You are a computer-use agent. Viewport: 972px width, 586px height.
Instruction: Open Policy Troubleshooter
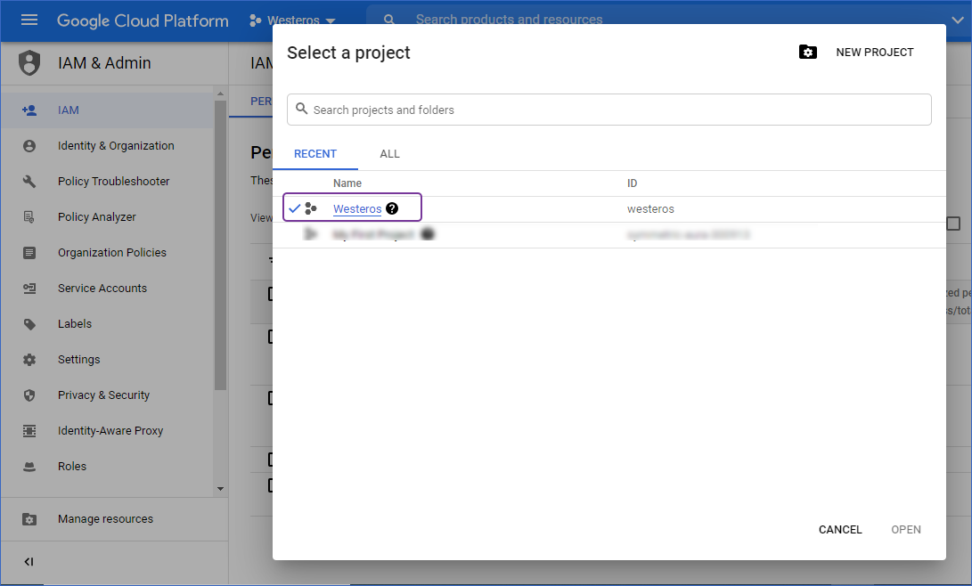(113, 182)
